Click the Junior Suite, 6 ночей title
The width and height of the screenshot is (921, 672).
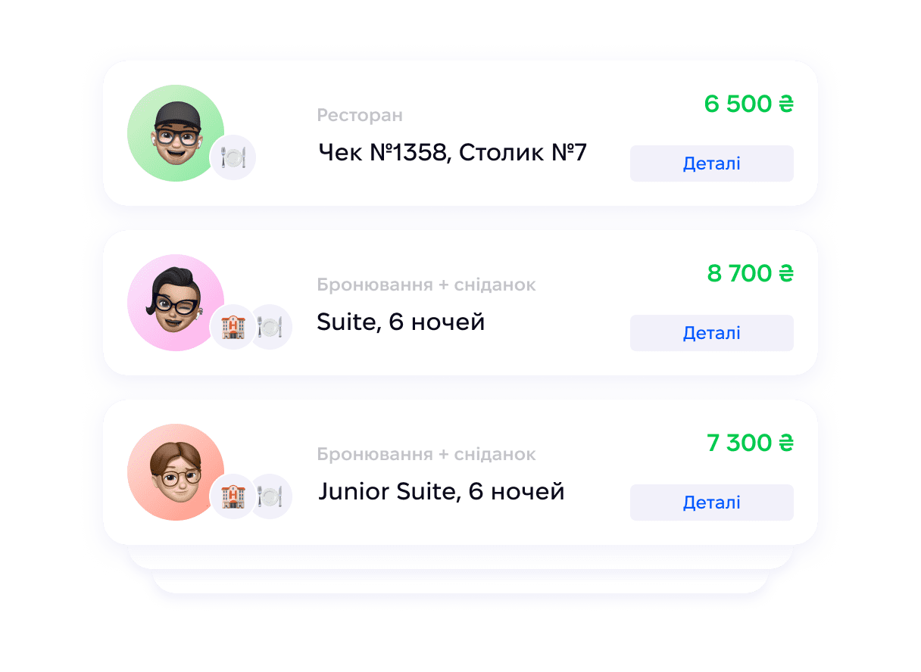[x=442, y=492]
